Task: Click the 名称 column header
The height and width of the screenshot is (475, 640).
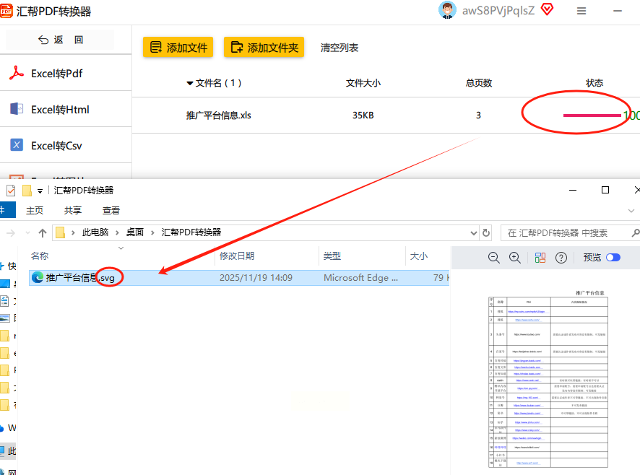Action: tap(40, 256)
